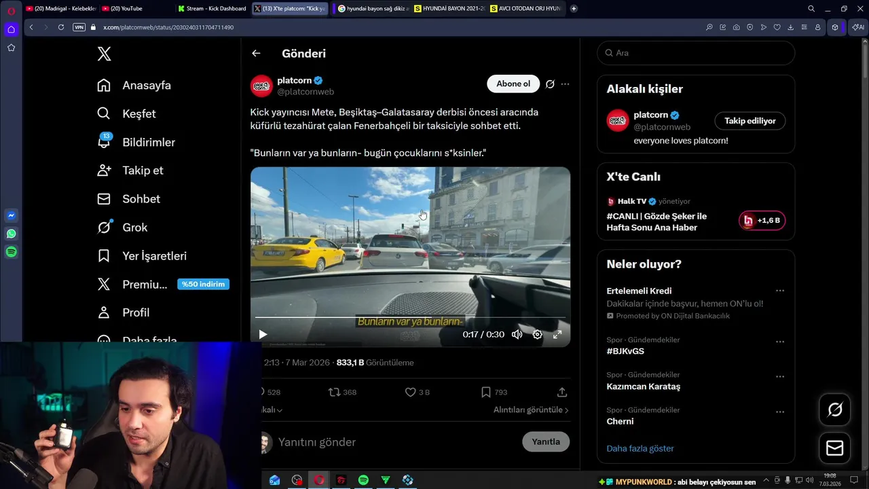Like the post with 3 B likes

click(410, 392)
